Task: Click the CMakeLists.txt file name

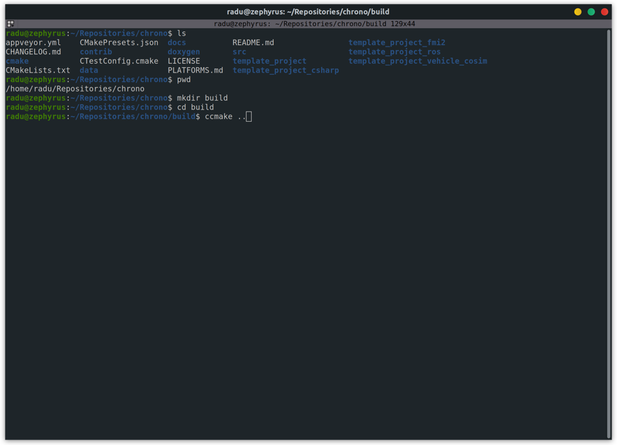Action: pos(38,71)
